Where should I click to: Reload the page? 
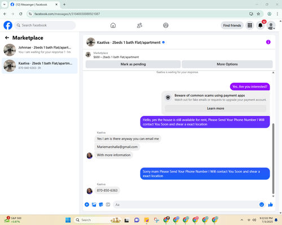21,14
